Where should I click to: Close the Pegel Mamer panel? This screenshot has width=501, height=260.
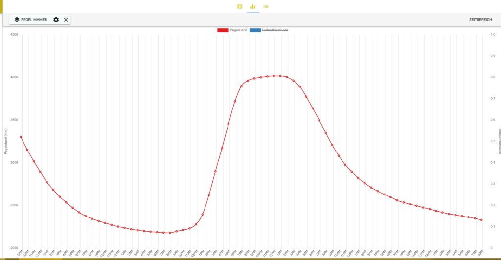[x=66, y=20]
